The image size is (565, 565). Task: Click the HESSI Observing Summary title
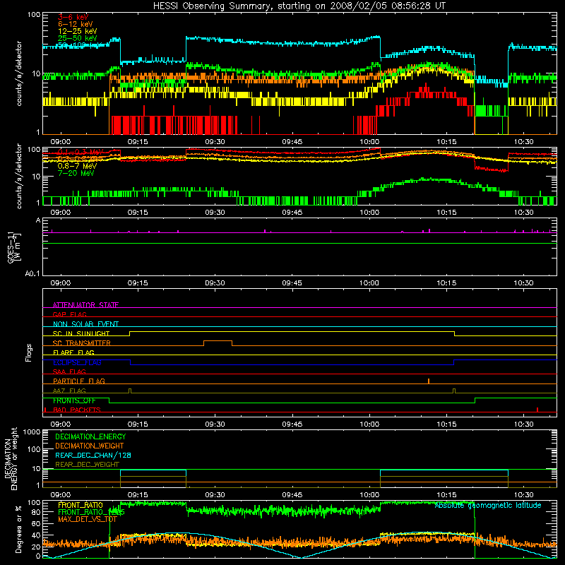click(299, 6)
